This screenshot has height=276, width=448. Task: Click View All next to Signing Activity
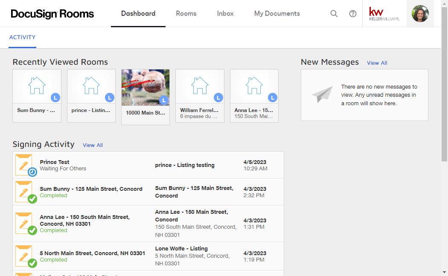[x=93, y=145]
